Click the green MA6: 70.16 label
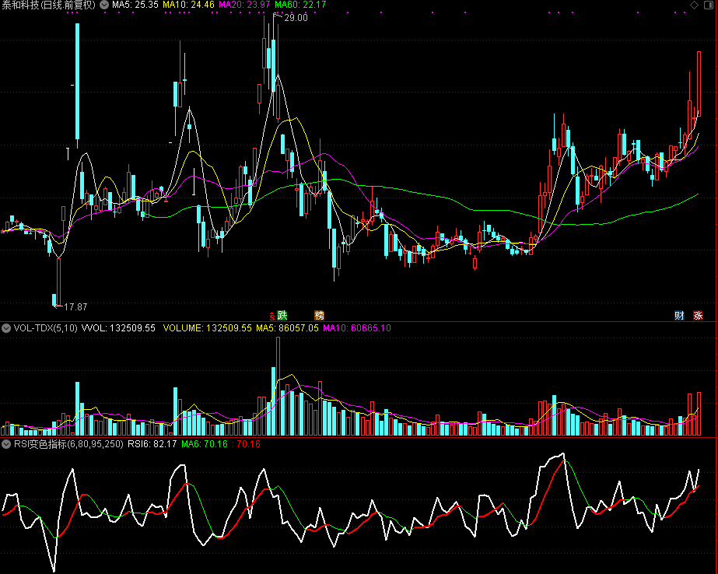Viewport: 718px width, 574px height. [205, 444]
